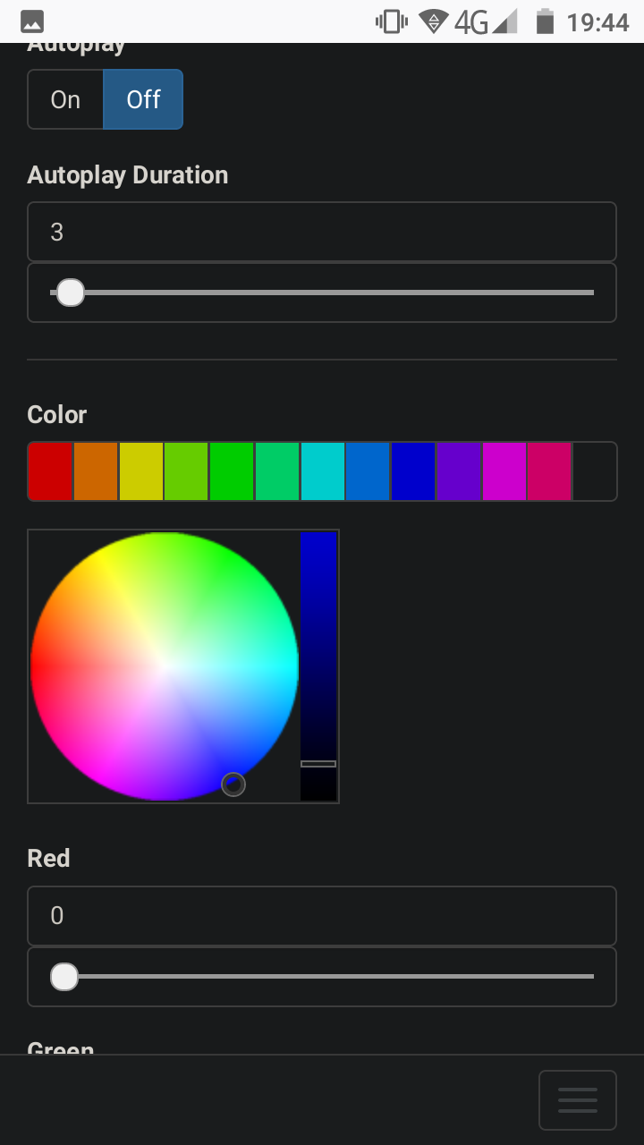Open the hamburger menu button
The height and width of the screenshot is (1145, 644).
(577, 1099)
